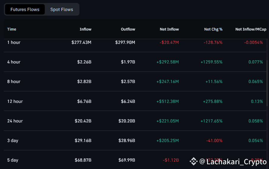Click the @Lachakari_Crypto watermark handle

tap(233, 162)
